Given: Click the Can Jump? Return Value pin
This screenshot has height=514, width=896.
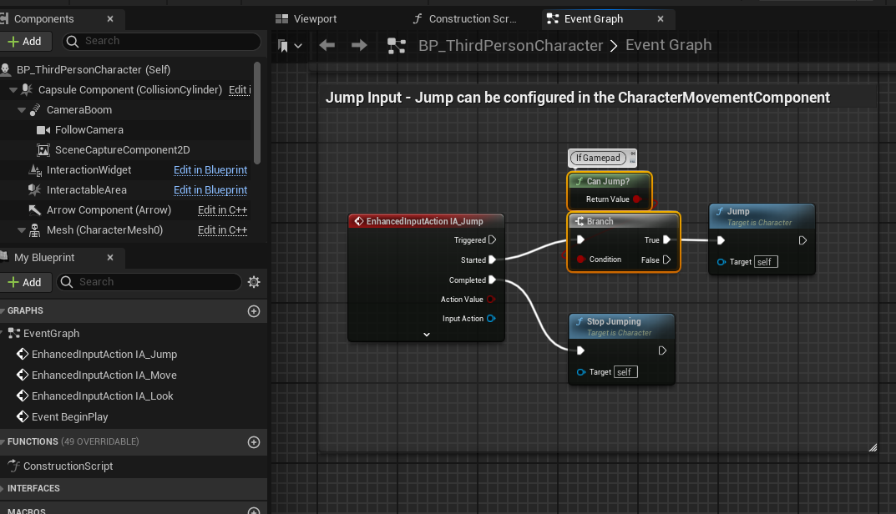Looking at the screenshot, I should pos(637,199).
